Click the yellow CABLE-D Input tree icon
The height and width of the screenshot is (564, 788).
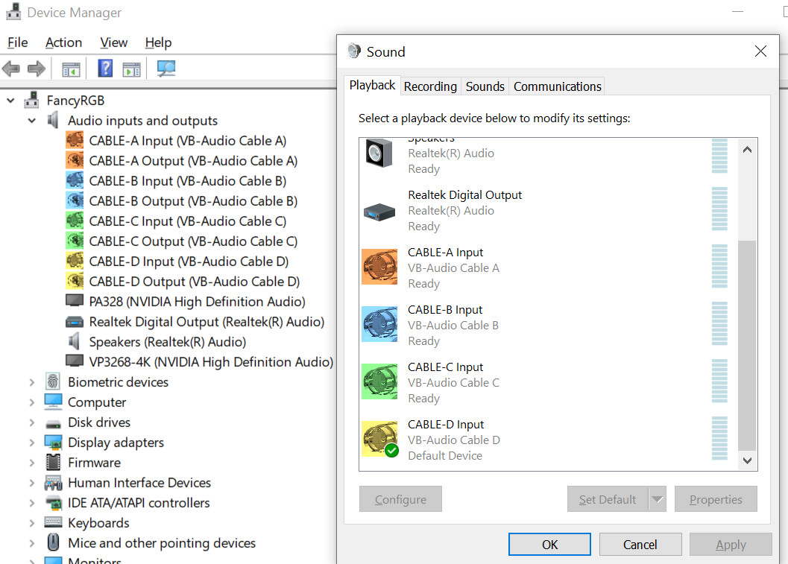pyautogui.click(x=75, y=261)
